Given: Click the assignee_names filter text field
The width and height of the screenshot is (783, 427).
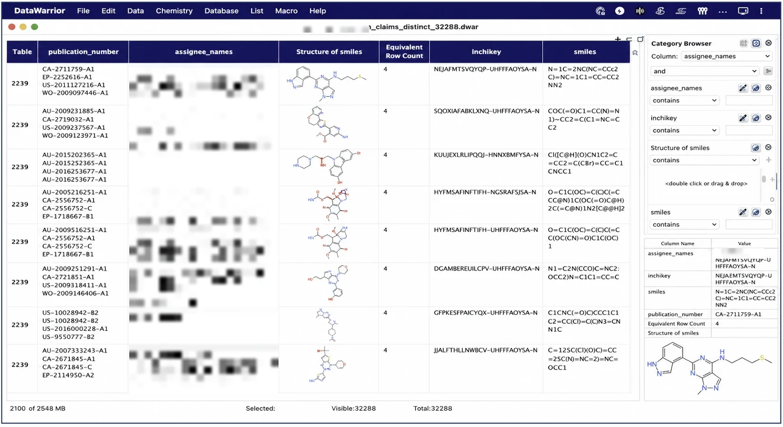Looking at the screenshot, I should click(x=749, y=100).
